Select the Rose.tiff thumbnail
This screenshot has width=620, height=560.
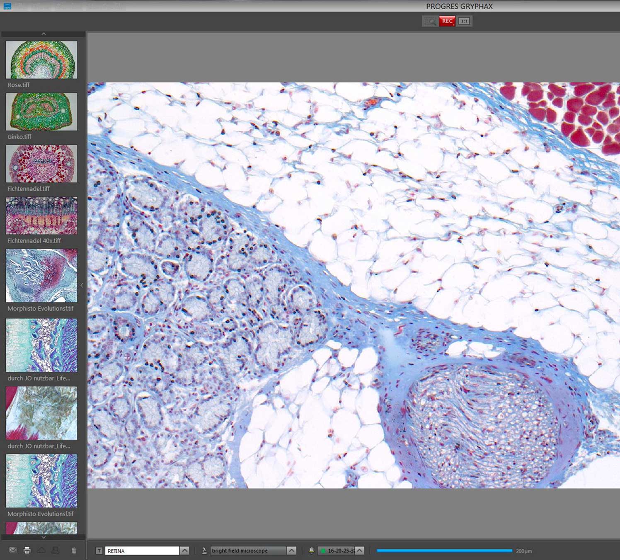tap(41, 60)
